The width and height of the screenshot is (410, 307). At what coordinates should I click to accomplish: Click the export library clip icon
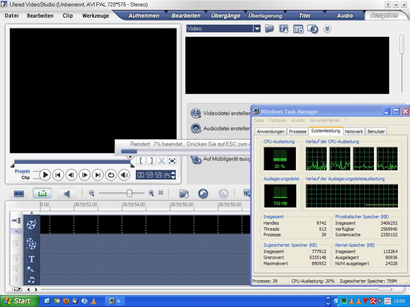[x=313, y=29]
